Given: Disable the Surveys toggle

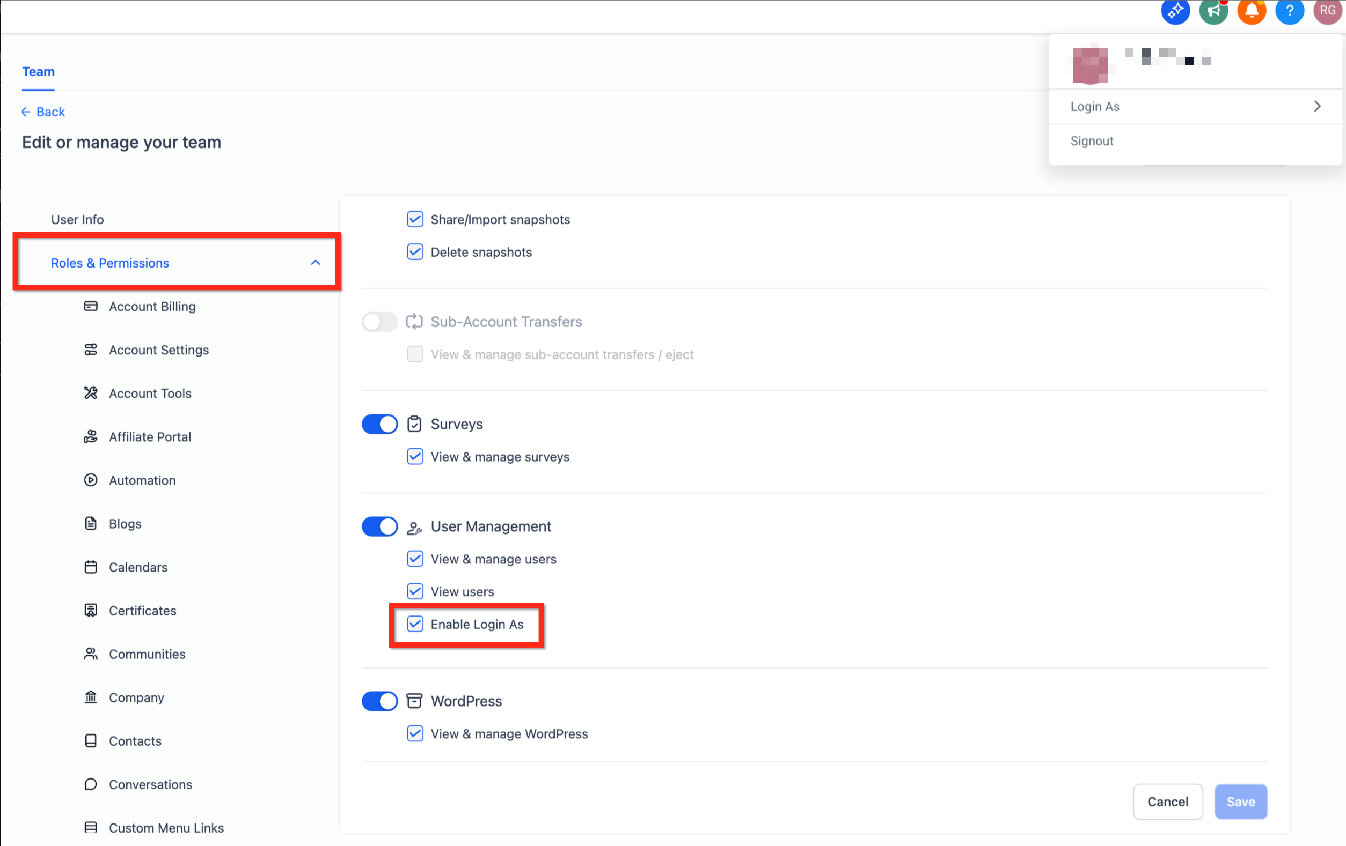Looking at the screenshot, I should coord(379,424).
